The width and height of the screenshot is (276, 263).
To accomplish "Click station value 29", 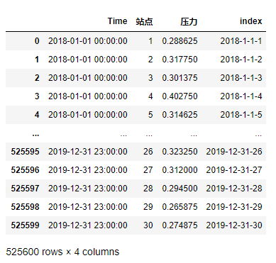I will [148, 207].
